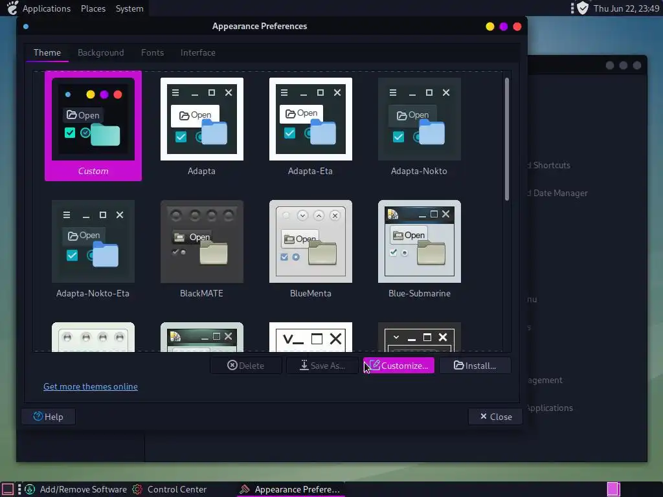Select the BlueMenta theme

coord(310,248)
